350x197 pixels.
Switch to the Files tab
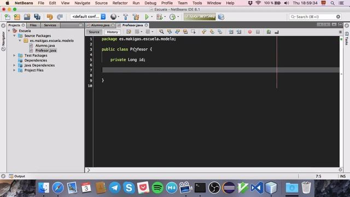pyautogui.click(x=33, y=25)
